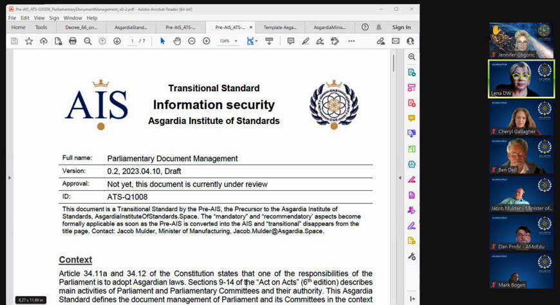Click the Send for Comments yellow file sidebar icon

click(411, 241)
